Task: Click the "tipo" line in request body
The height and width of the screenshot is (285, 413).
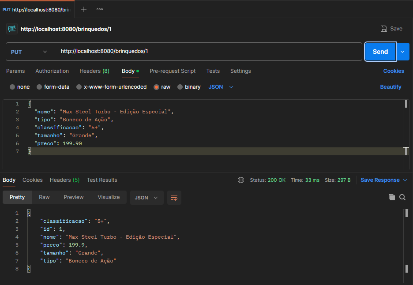Action: (x=74, y=120)
